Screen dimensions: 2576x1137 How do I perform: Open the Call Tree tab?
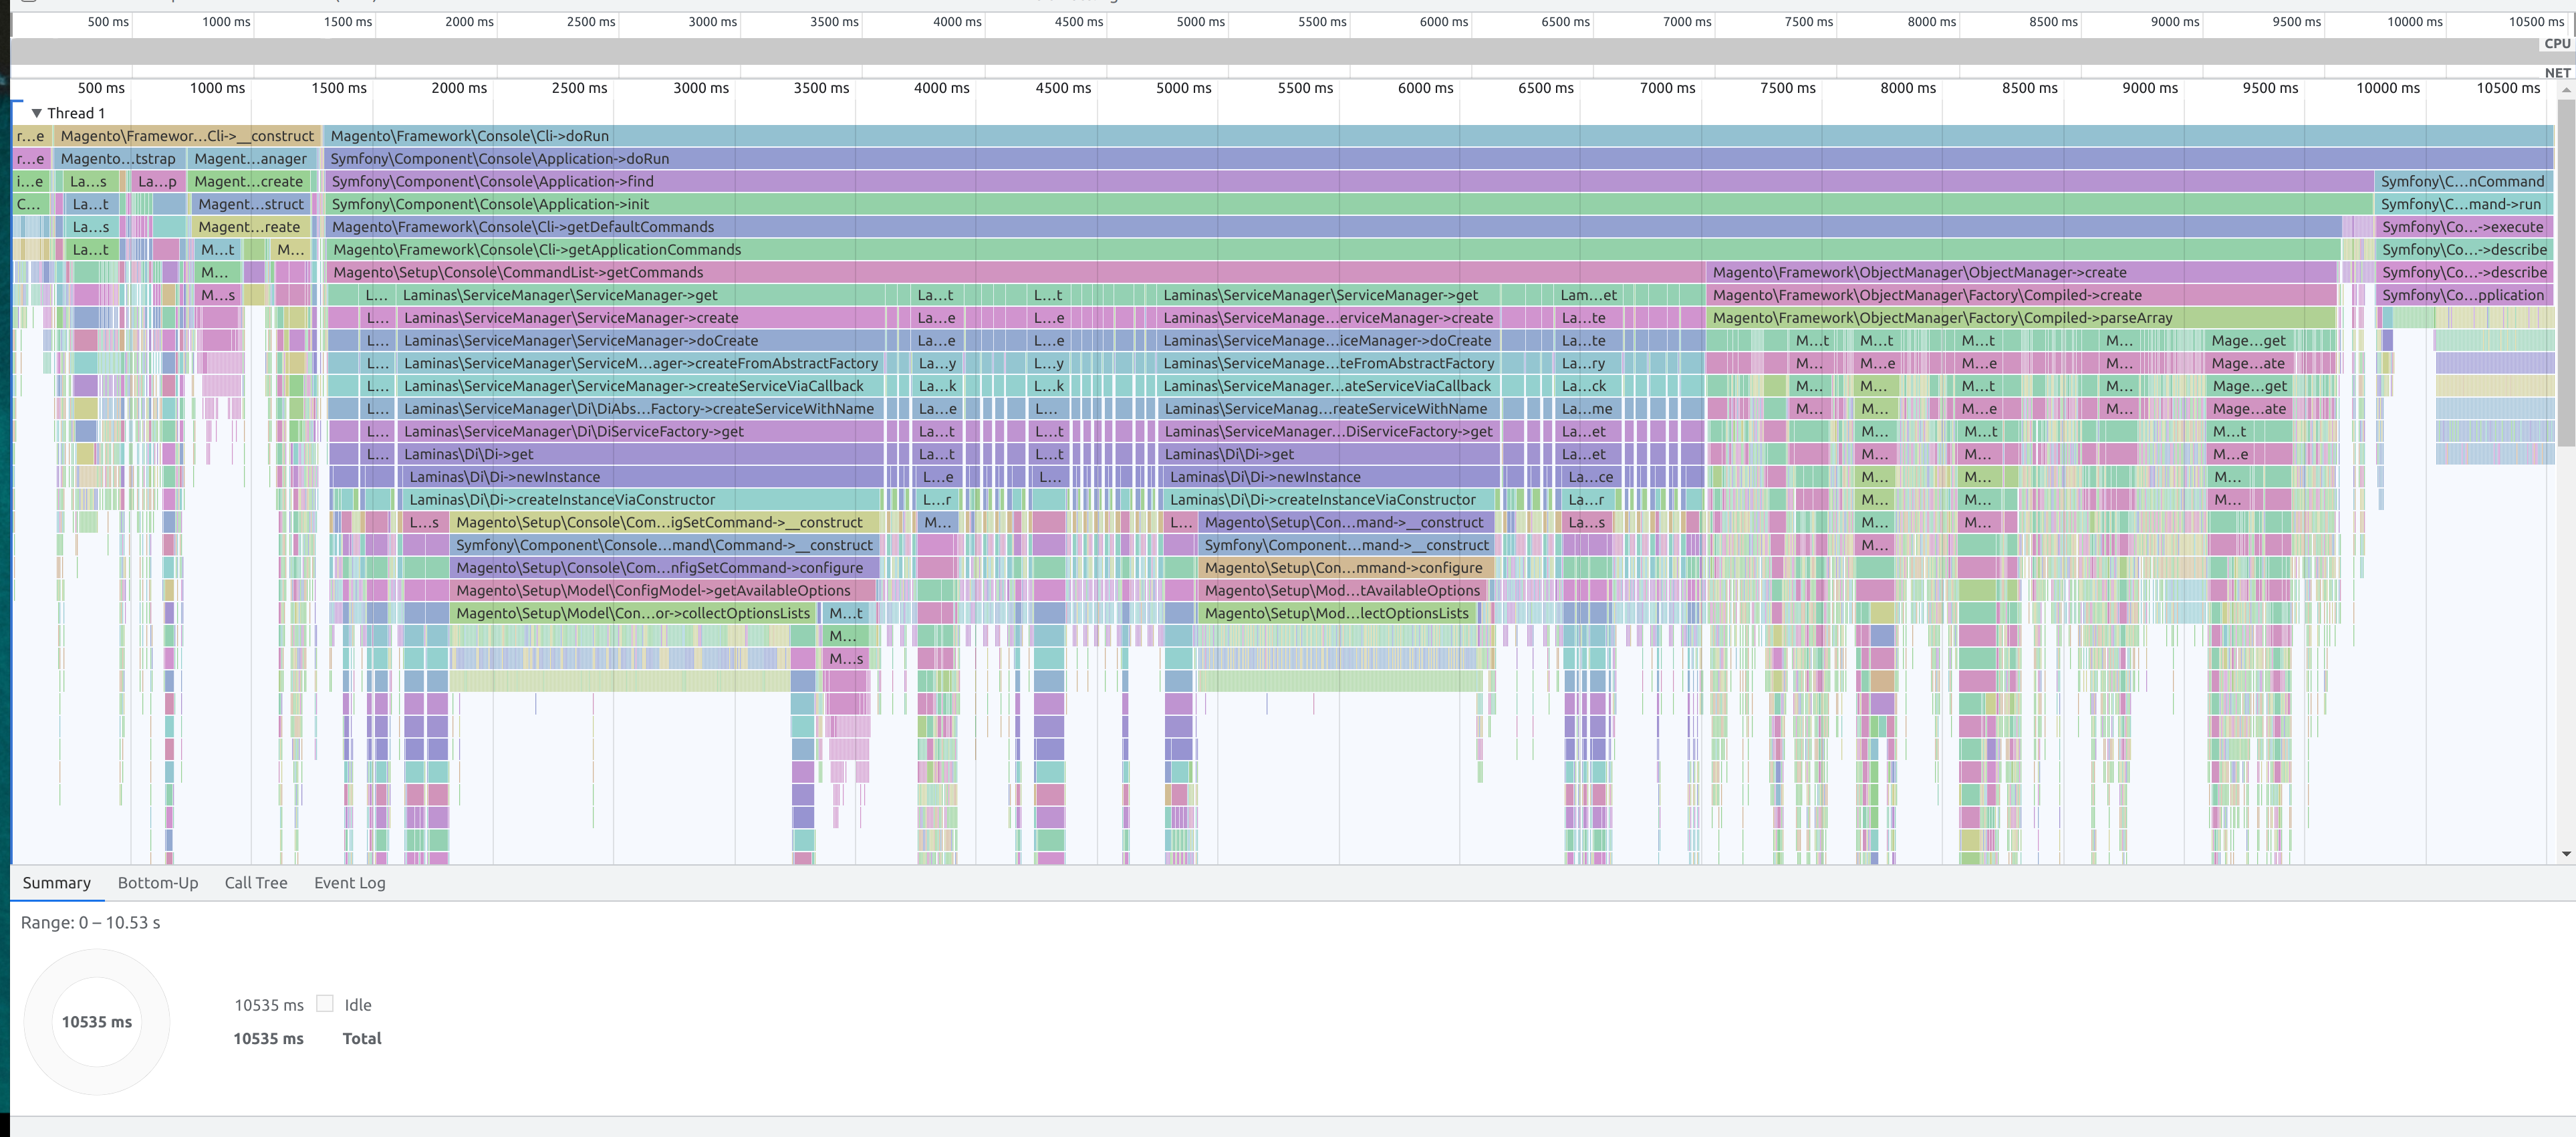click(x=256, y=883)
